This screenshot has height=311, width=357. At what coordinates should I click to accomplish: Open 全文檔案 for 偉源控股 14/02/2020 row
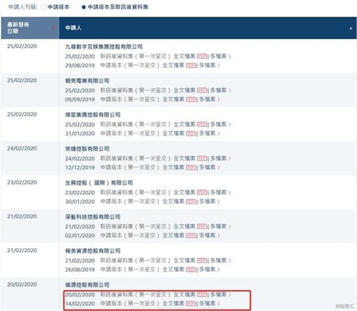pos(173,303)
